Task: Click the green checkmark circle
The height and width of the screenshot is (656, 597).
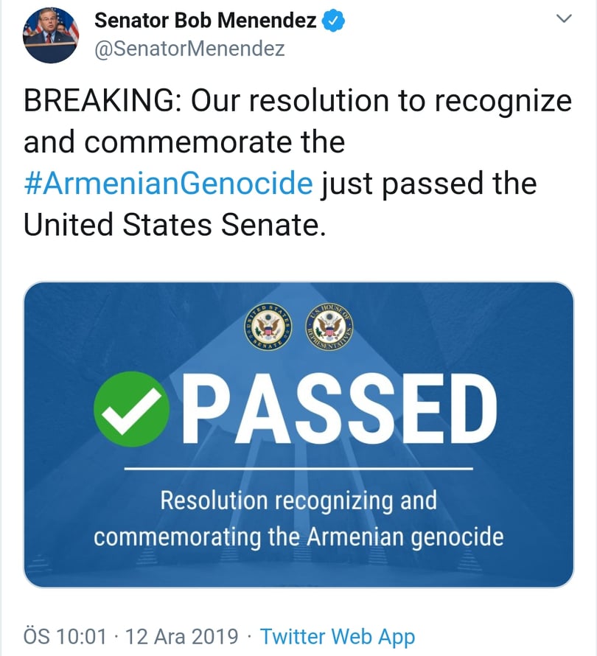Action: [131, 409]
